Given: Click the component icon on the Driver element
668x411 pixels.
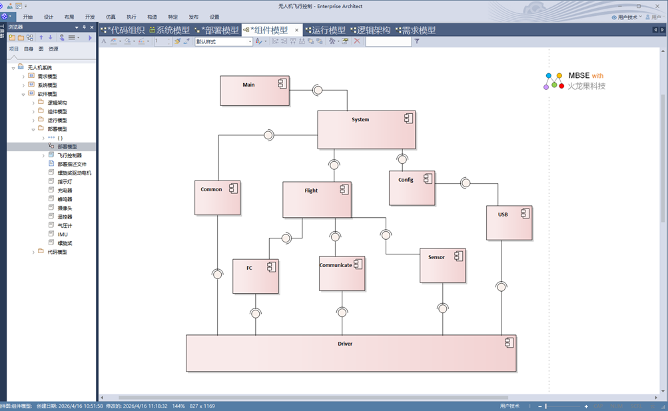Looking at the screenshot, I should pyautogui.click(x=509, y=342).
